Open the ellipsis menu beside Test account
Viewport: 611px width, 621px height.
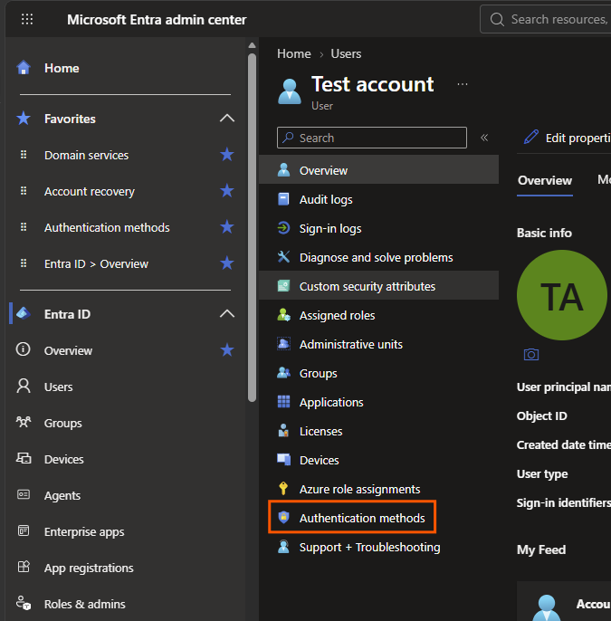click(x=463, y=84)
